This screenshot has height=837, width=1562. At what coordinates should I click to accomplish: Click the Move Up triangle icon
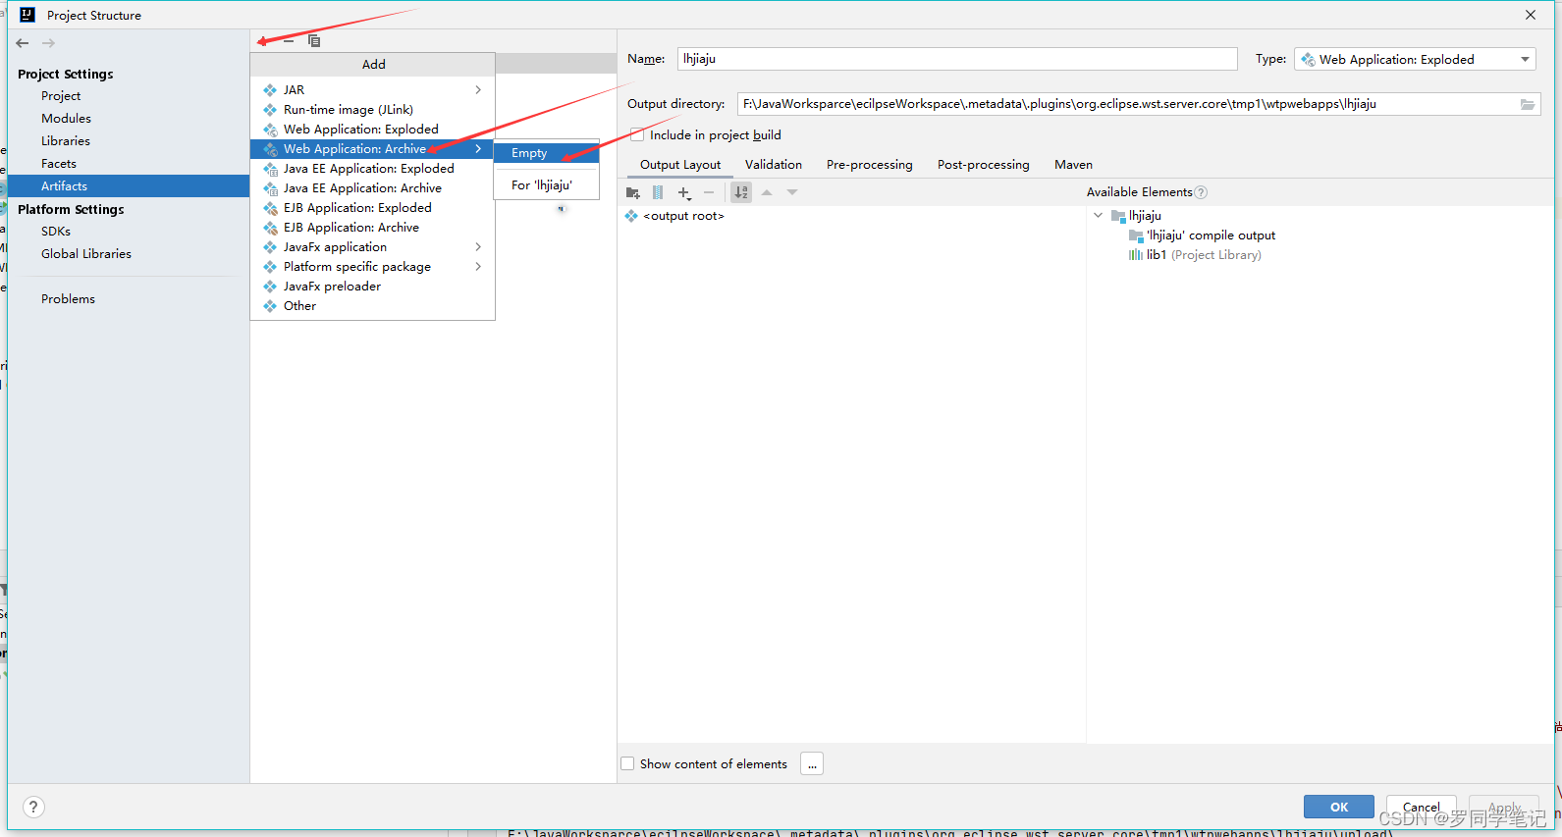coord(767,192)
